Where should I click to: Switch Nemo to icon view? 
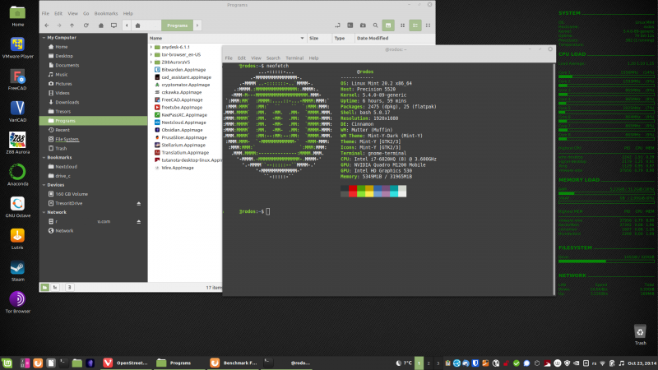tap(402, 25)
